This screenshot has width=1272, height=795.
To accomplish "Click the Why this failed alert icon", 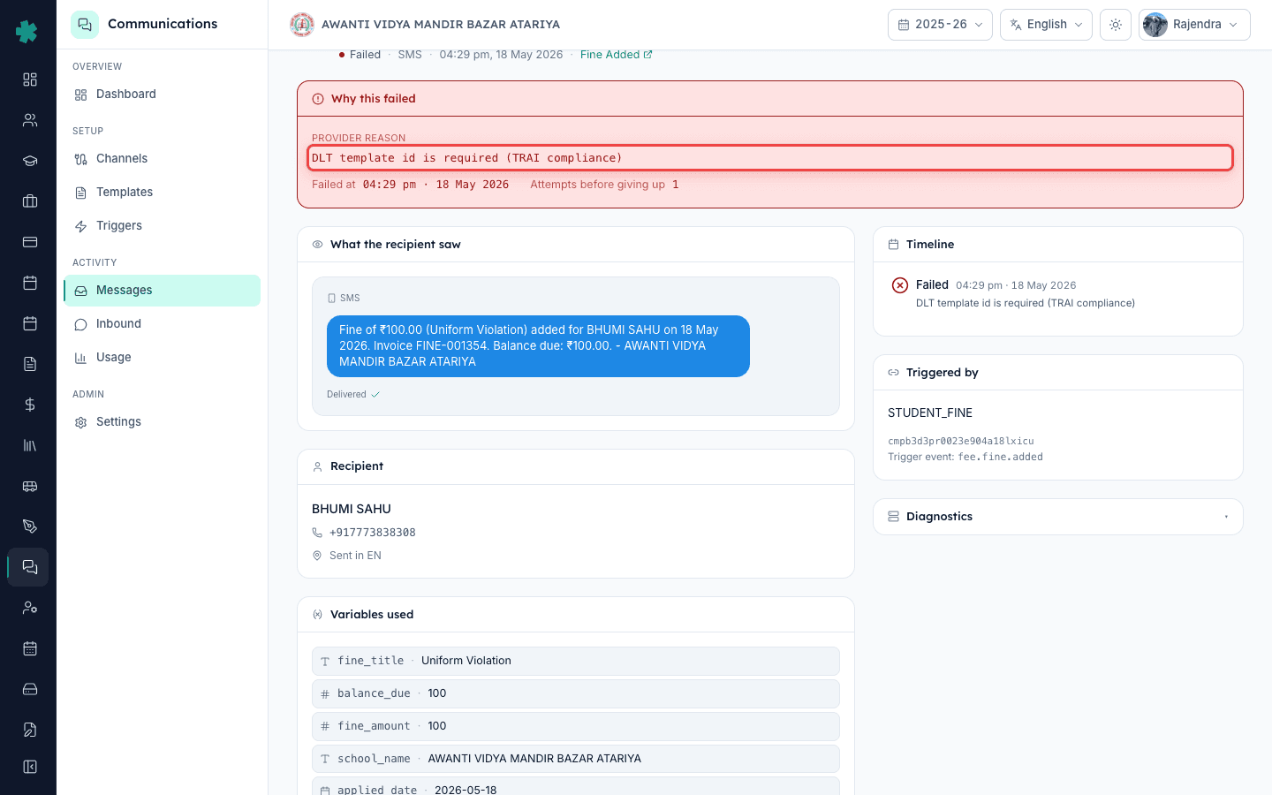I will [318, 99].
